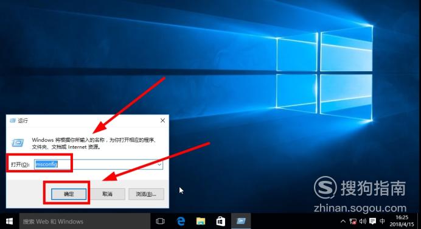
Task: Click the 打开(O): label
Action: pos(20,164)
